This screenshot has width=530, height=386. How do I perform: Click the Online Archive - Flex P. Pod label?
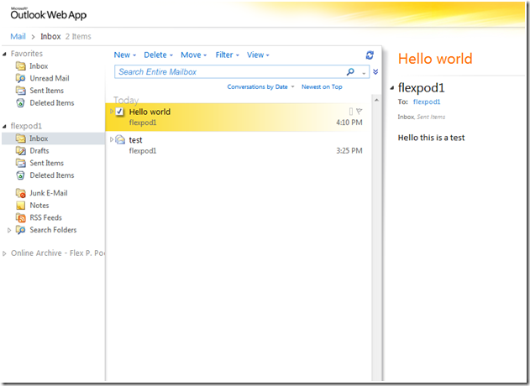tap(58, 253)
